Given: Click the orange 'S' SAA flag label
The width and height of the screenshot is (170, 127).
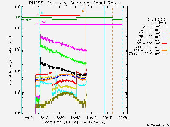Looking at the screenshot, I should click(83, 11).
